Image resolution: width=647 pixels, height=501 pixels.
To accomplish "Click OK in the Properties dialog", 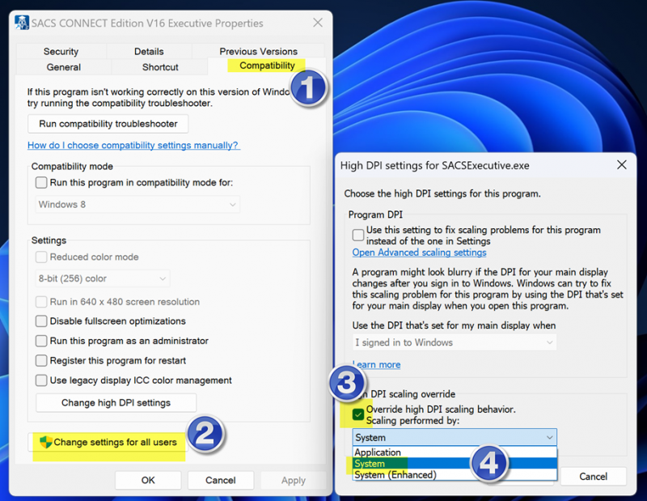I will 148,480.
